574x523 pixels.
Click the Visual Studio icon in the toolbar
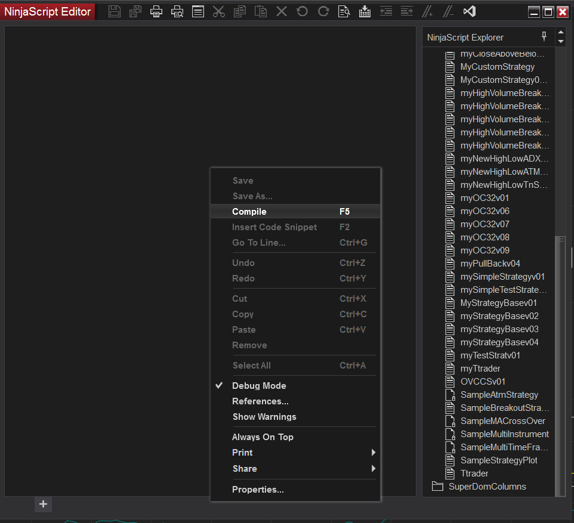(x=470, y=11)
